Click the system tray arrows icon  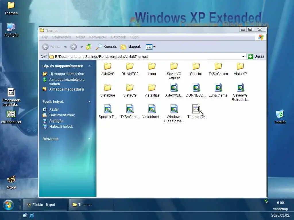click(266, 201)
